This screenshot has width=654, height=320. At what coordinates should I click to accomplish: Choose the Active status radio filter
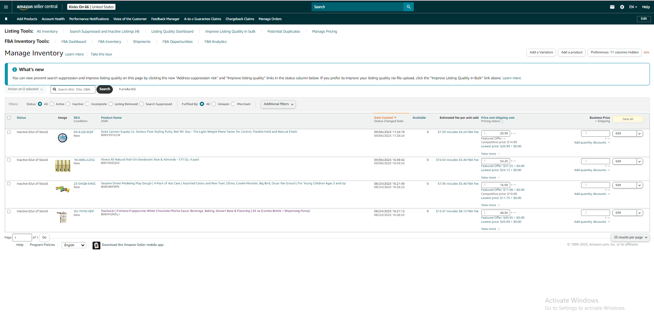(x=52, y=104)
